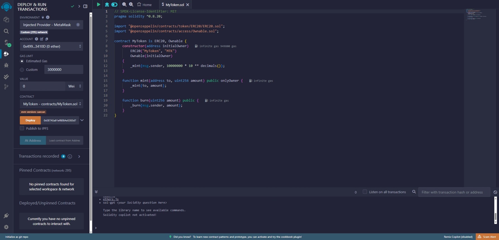Click the evm version: cancun badge

[x=33, y=112]
